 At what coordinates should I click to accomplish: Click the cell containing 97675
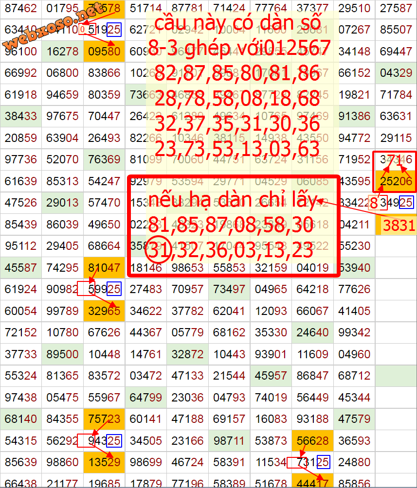click(62, 116)
